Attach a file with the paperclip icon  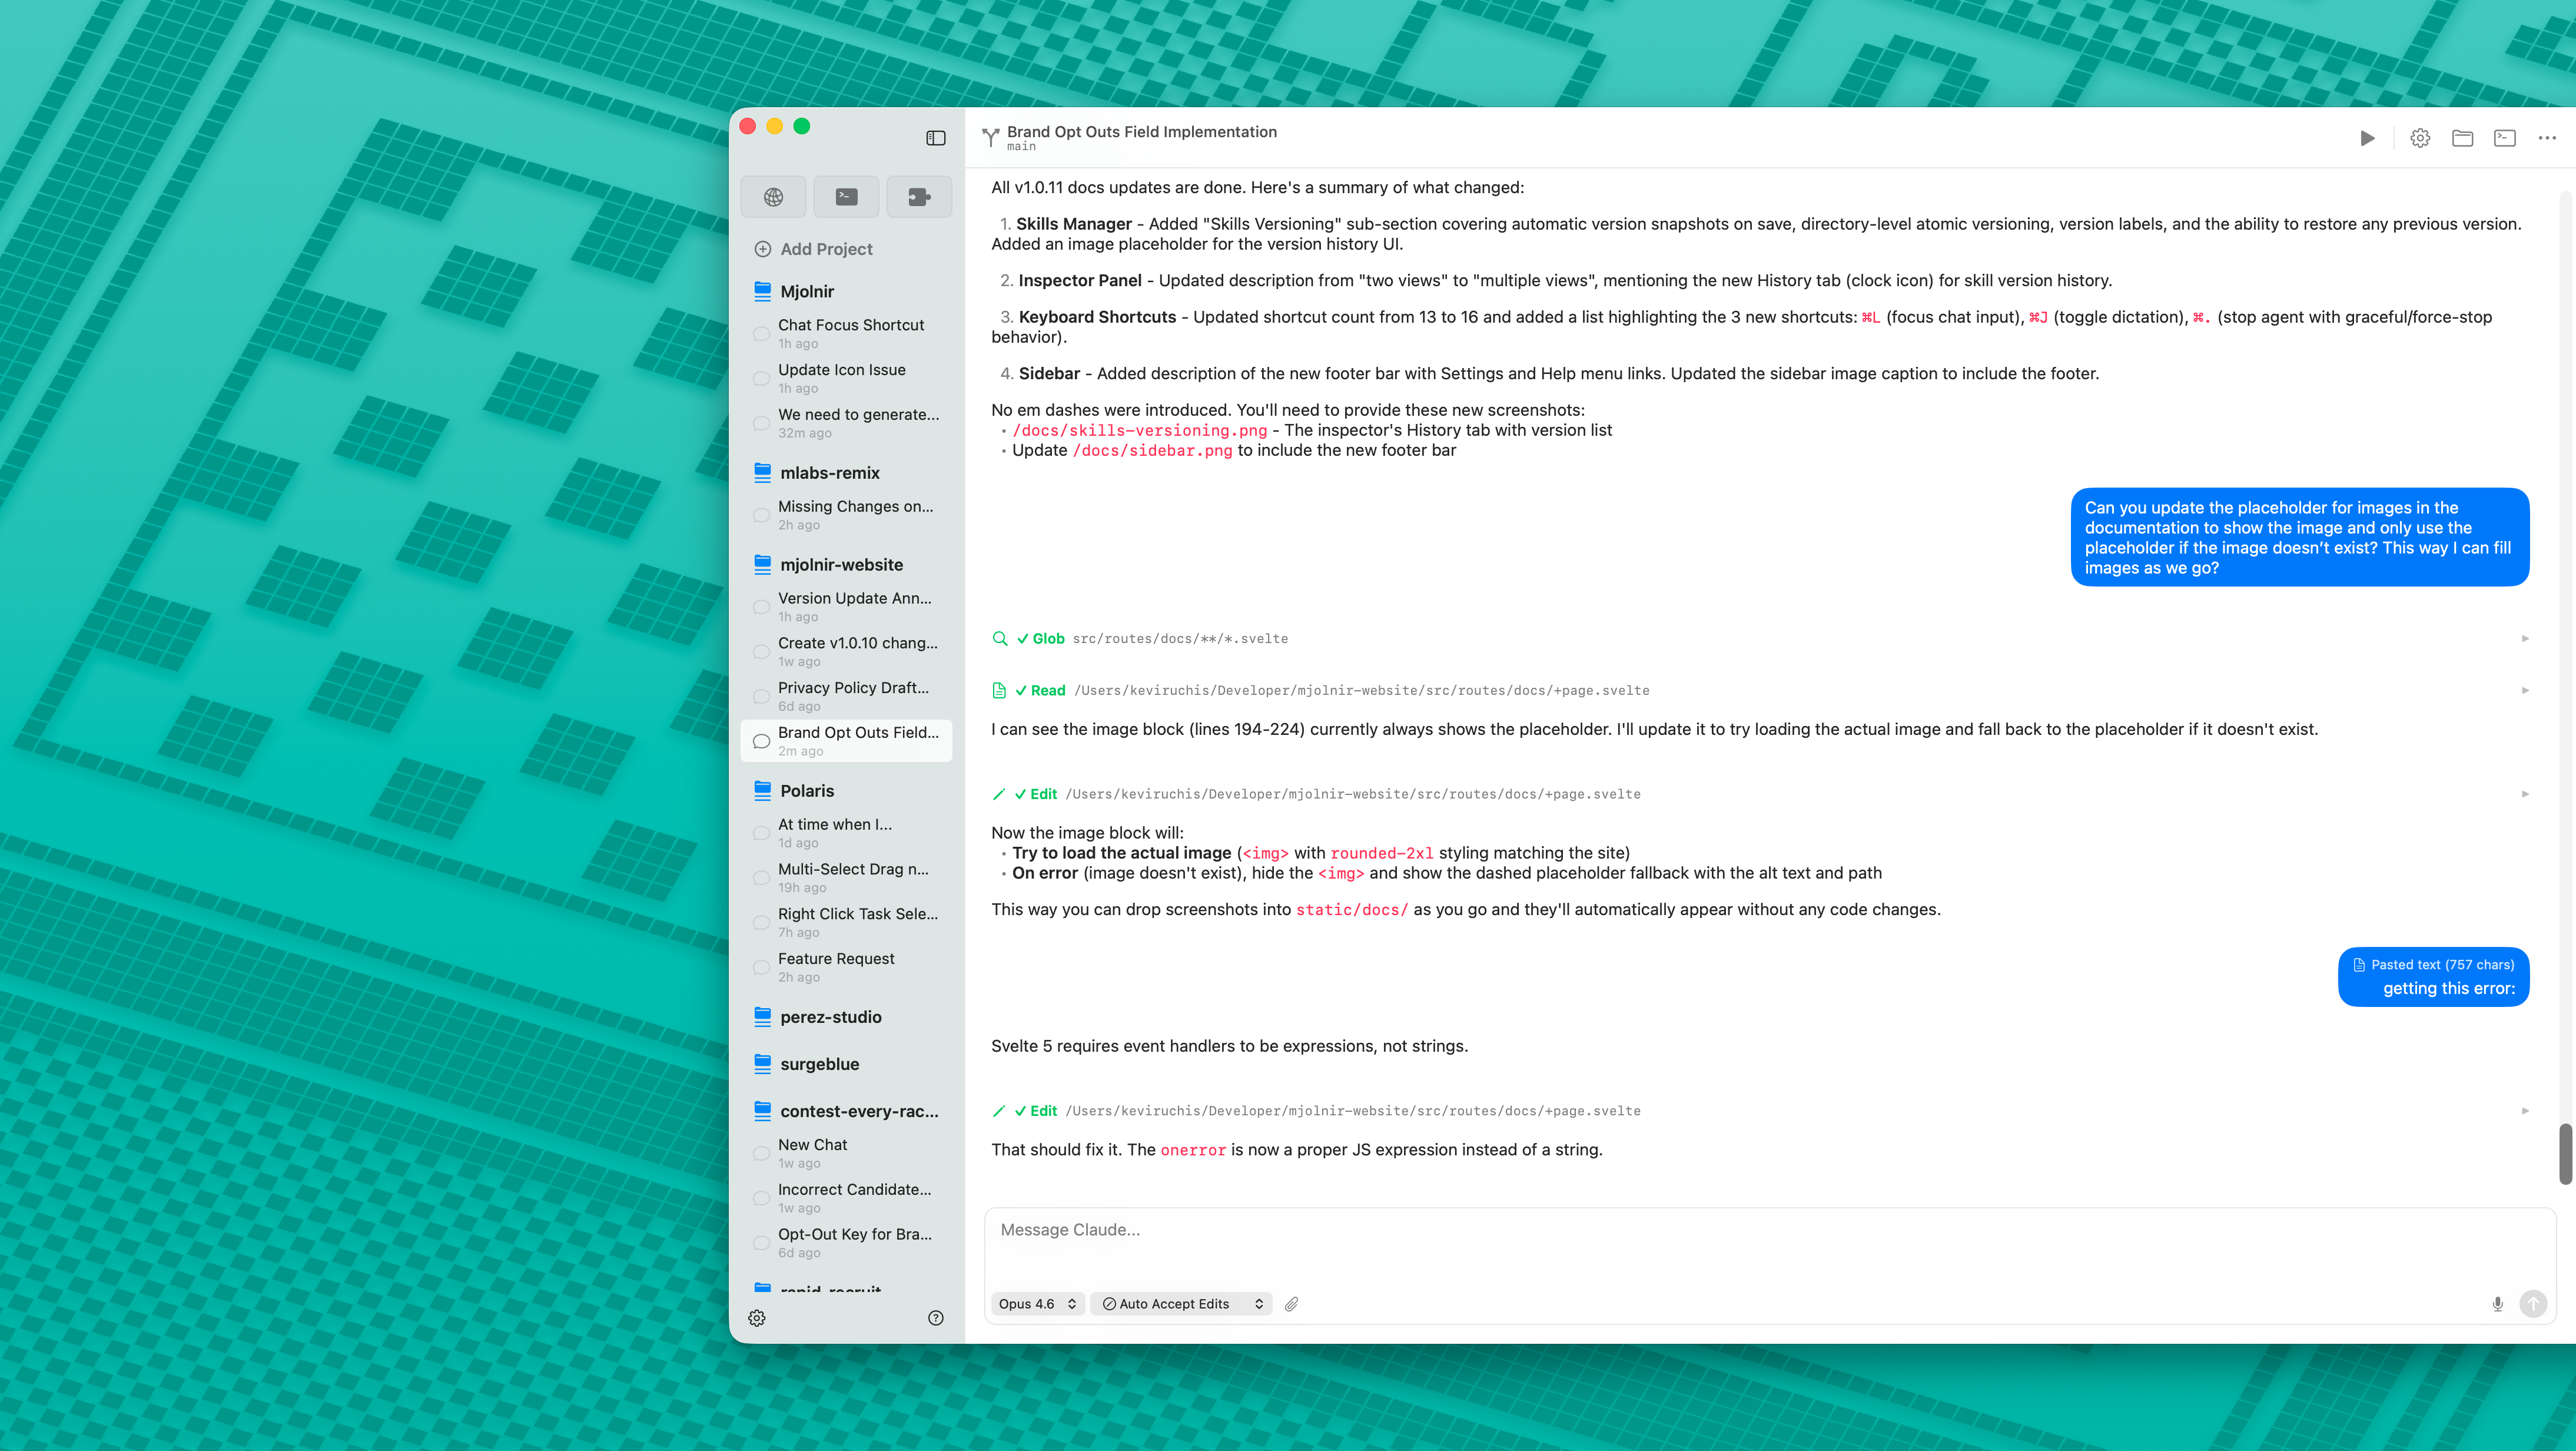coord(1291,1304)
